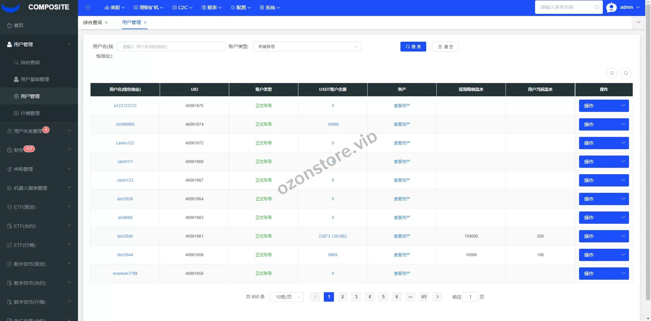
Task: Click the refresh table icon
Action: [x=612, y=73]
